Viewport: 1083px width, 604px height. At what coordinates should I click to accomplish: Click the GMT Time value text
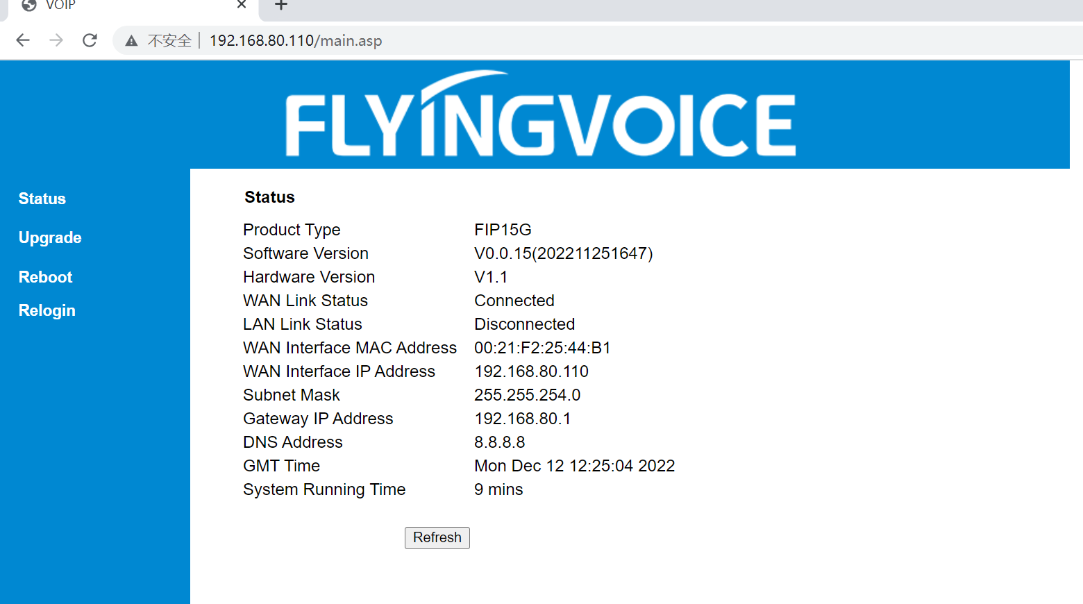coord(574,466)
